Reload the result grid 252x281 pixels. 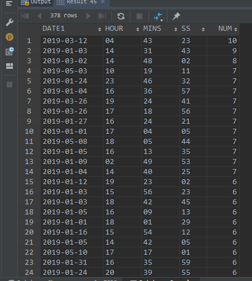pyautogui.click(x=121, y=16)
